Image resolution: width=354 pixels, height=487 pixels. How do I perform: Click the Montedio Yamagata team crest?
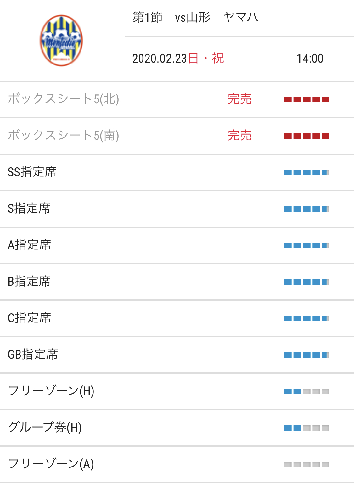(61, 41)
